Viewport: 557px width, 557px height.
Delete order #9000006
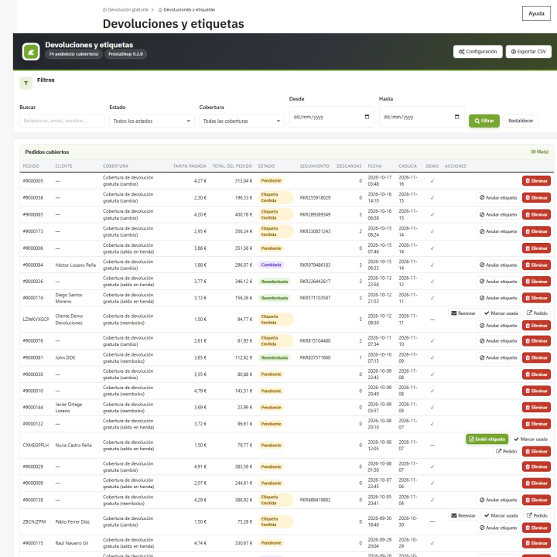(x=536, y=248)
